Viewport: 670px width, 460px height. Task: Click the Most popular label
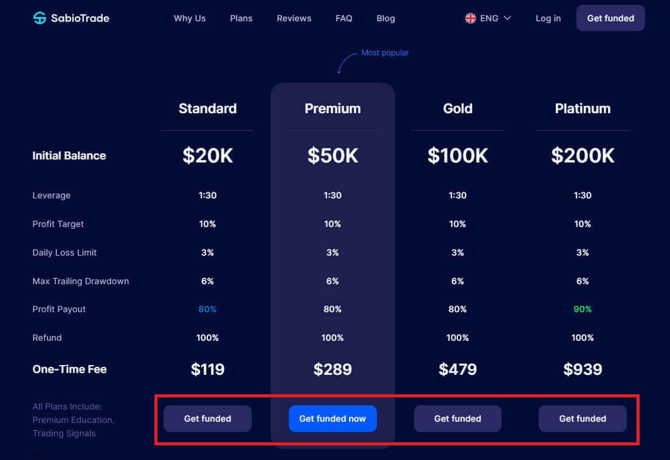[385, 52]
